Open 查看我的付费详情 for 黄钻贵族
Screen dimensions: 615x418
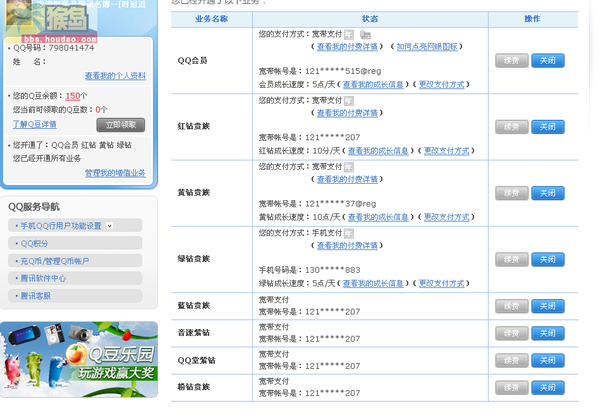(347, 179)
